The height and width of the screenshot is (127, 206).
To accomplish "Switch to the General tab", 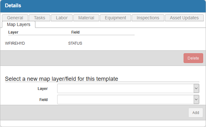I will click(15, 18).
